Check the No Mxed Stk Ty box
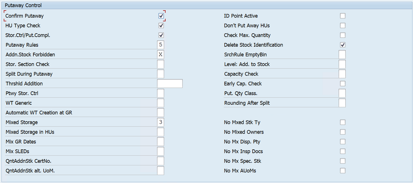413x183 pixels. click(342, 122)
